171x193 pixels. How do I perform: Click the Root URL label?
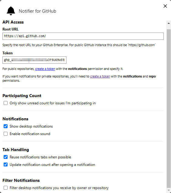[11, 29]
